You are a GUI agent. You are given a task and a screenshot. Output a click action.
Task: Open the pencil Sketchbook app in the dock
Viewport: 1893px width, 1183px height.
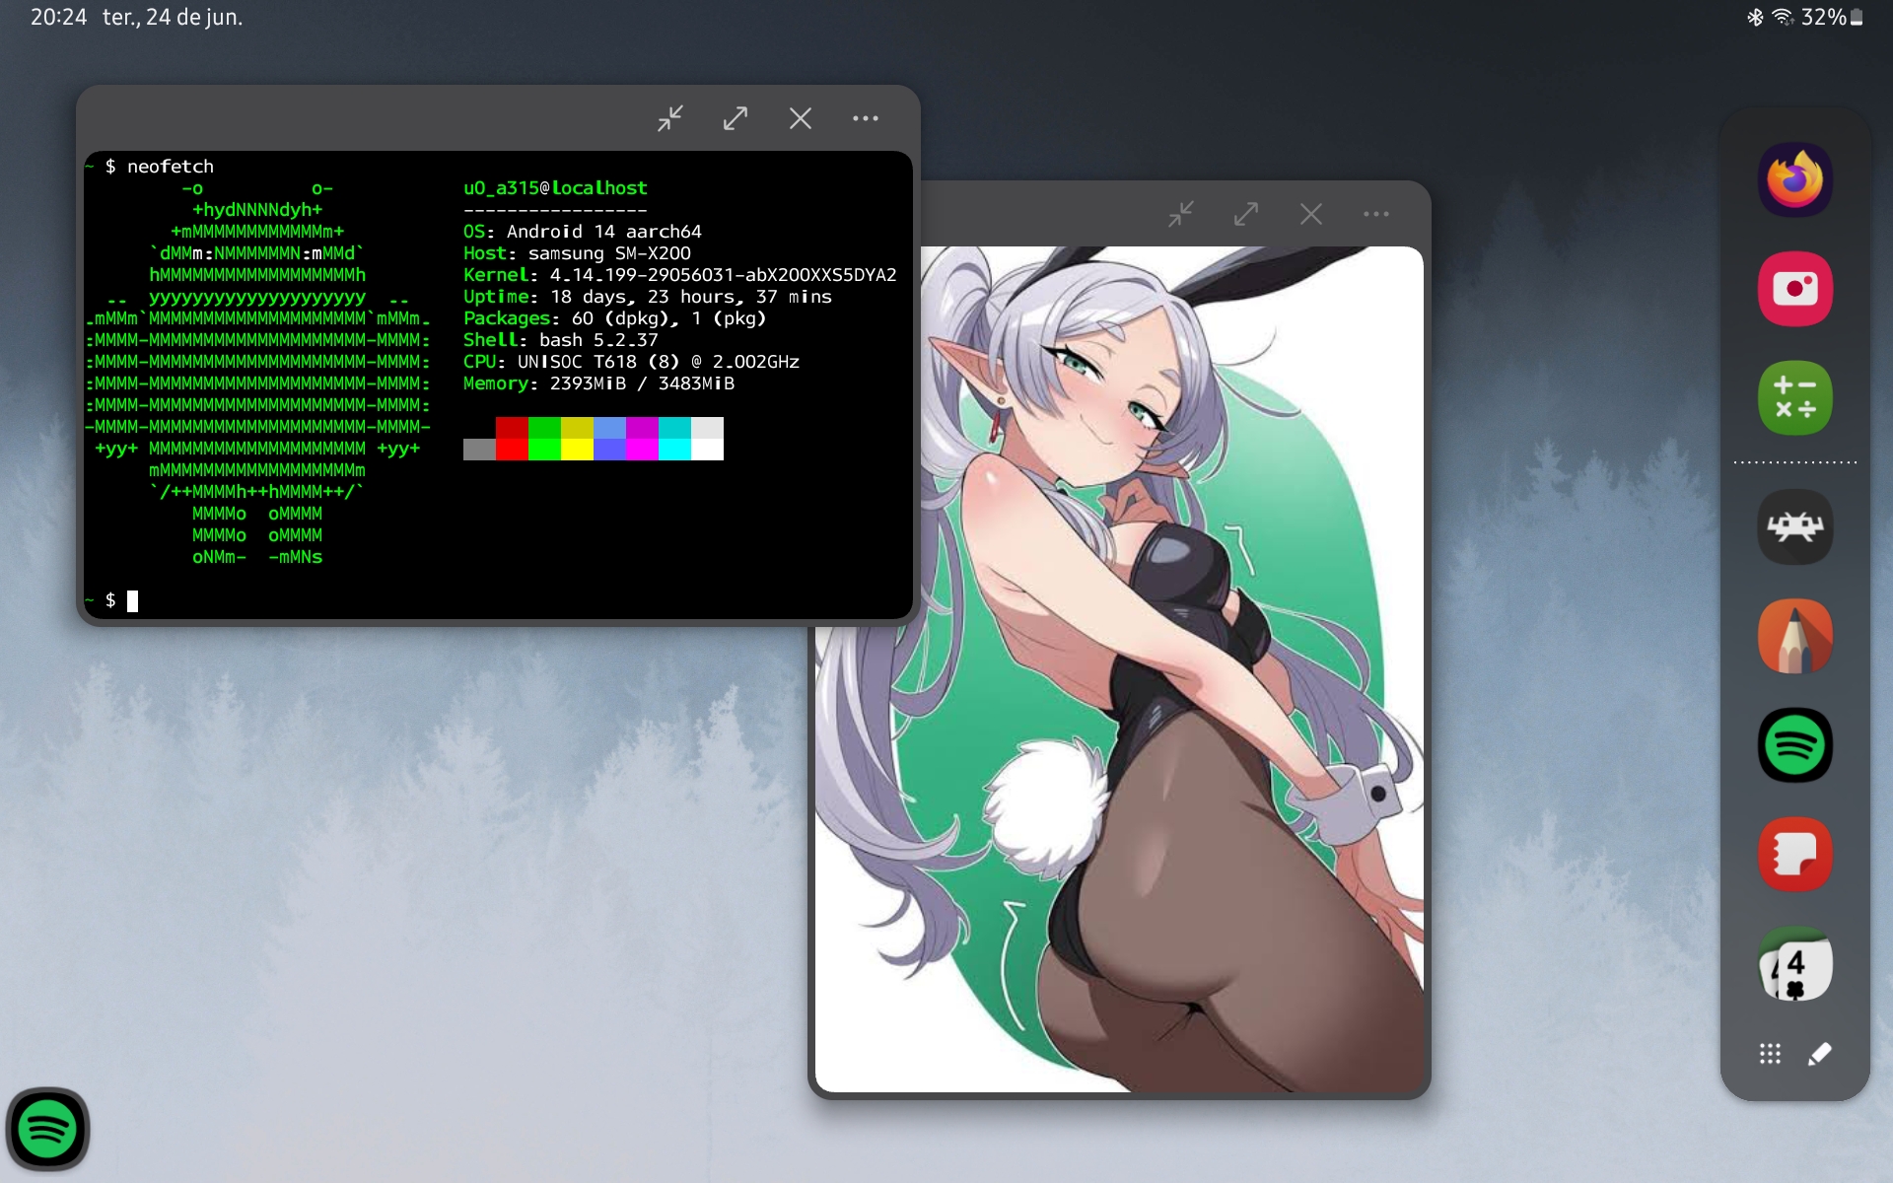pos(1794,637)
